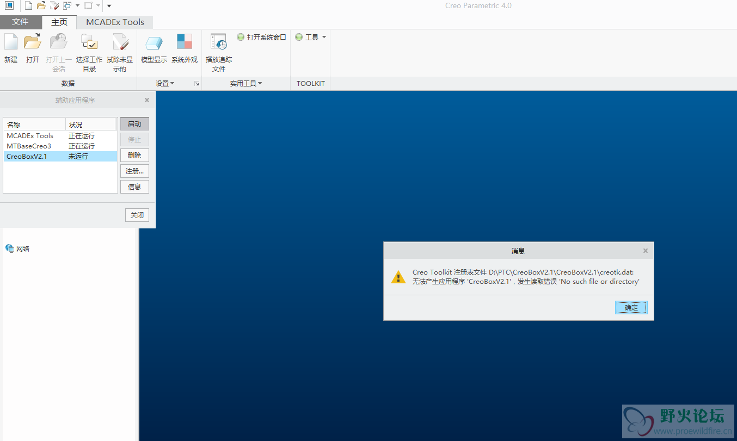Click the quick access Open folder icon
This screenshot has height=441, width=737.
41,5
